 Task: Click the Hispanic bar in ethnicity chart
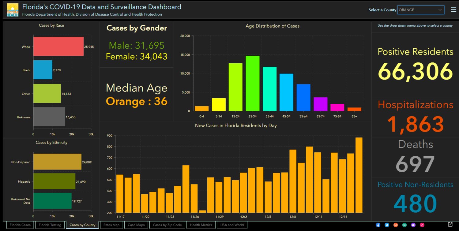[54, 181]
